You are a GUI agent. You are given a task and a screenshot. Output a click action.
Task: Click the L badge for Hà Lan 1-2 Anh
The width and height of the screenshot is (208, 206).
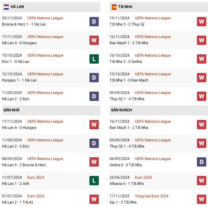[94, 180]
